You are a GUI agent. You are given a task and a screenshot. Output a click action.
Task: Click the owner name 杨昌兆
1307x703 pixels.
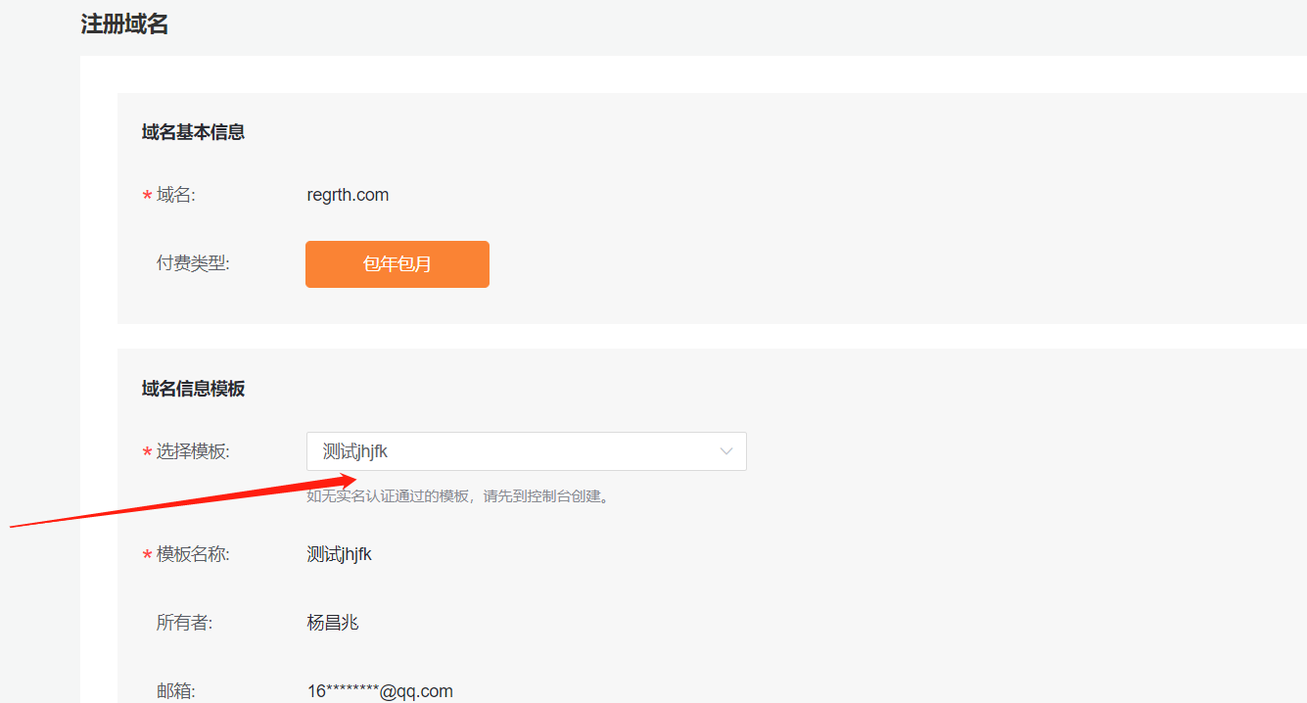(334, 622)
